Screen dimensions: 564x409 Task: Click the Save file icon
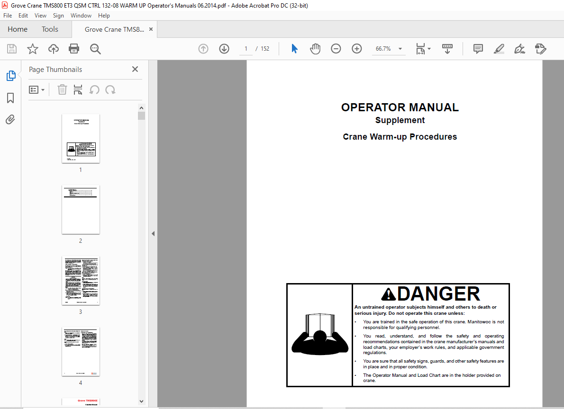coord(12,49)
